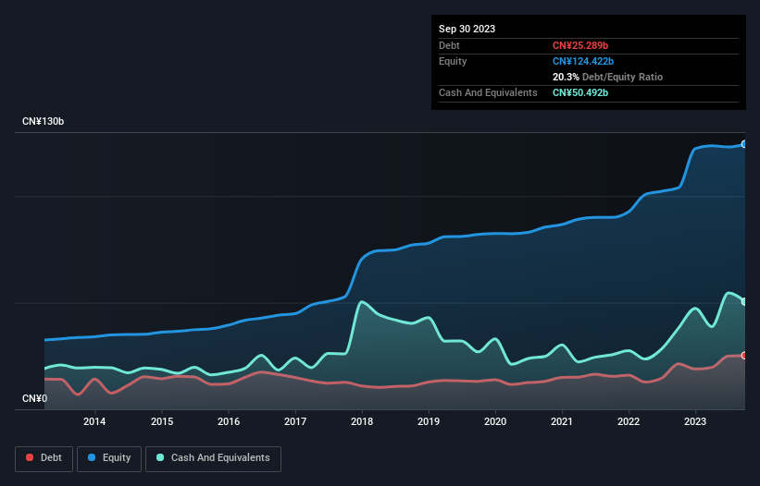Click the Debt row label in tooltip
Viewport: 760px width, 486px height.
pos(449,45)
